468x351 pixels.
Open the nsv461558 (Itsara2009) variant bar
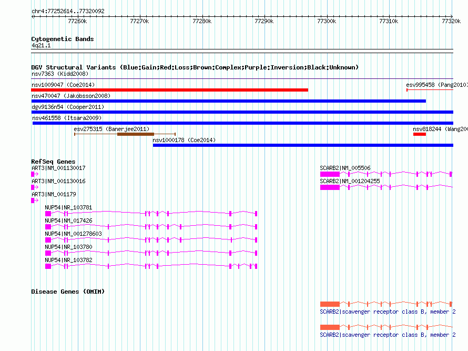click(x=242, y=123)
